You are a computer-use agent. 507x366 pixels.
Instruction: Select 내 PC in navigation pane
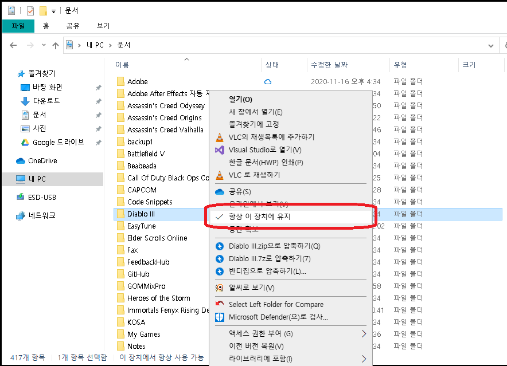point(53,179)
